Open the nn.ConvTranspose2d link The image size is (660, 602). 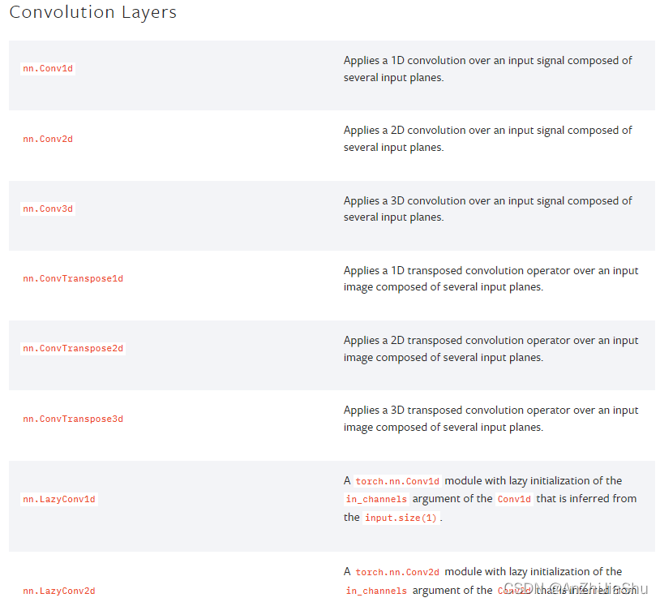73,349
